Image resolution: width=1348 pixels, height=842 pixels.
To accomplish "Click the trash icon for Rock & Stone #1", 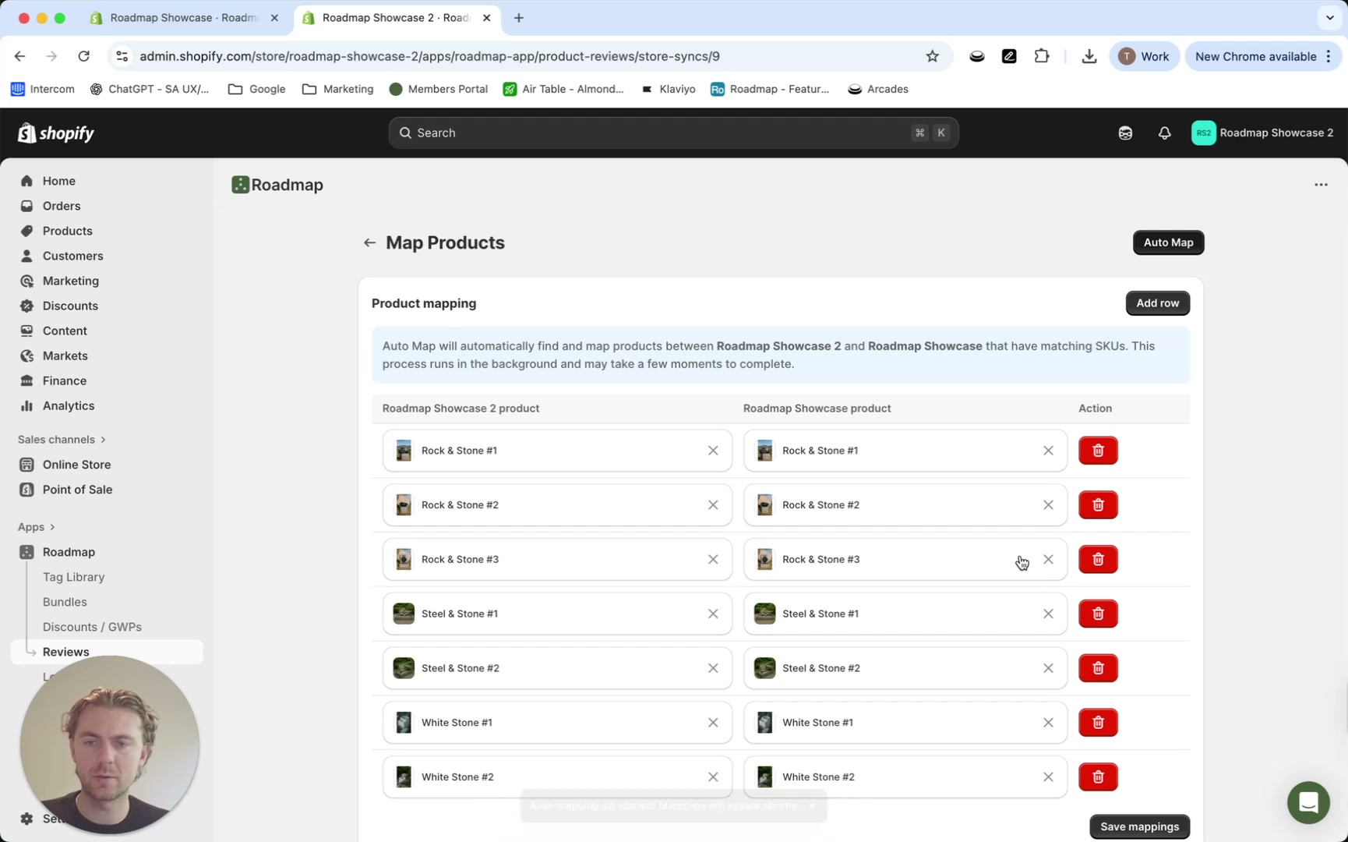I will coord(1097,450).
